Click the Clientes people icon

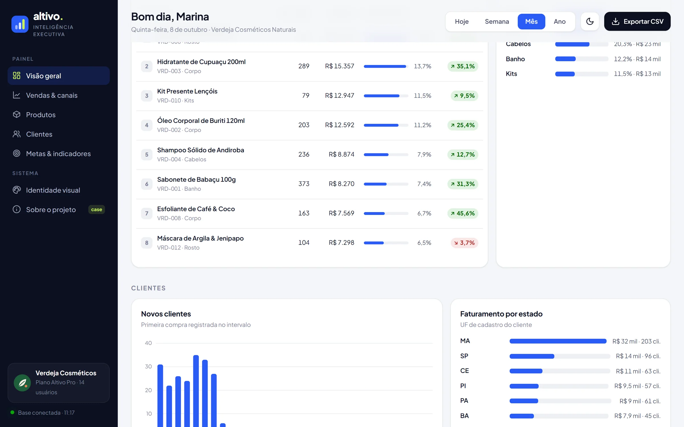click(17, 134)
